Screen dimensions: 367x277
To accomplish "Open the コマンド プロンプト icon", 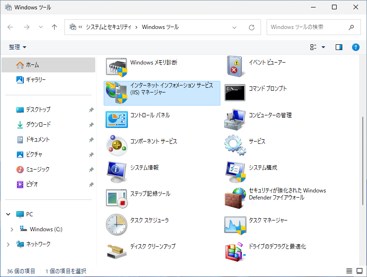I will point(235,92).
